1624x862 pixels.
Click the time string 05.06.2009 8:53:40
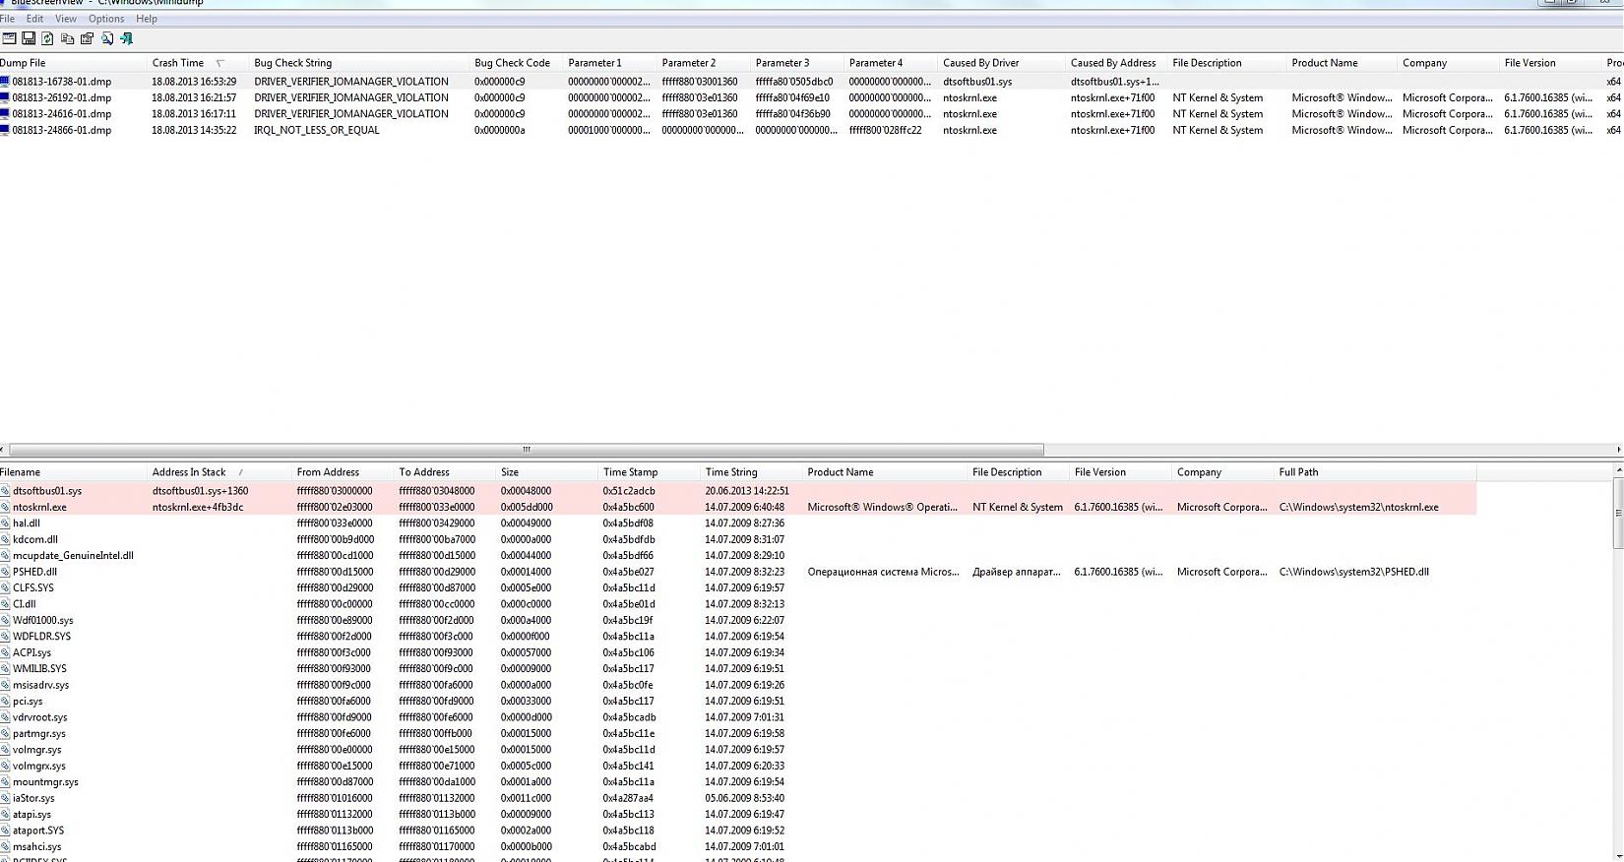(x=744, y=798)
